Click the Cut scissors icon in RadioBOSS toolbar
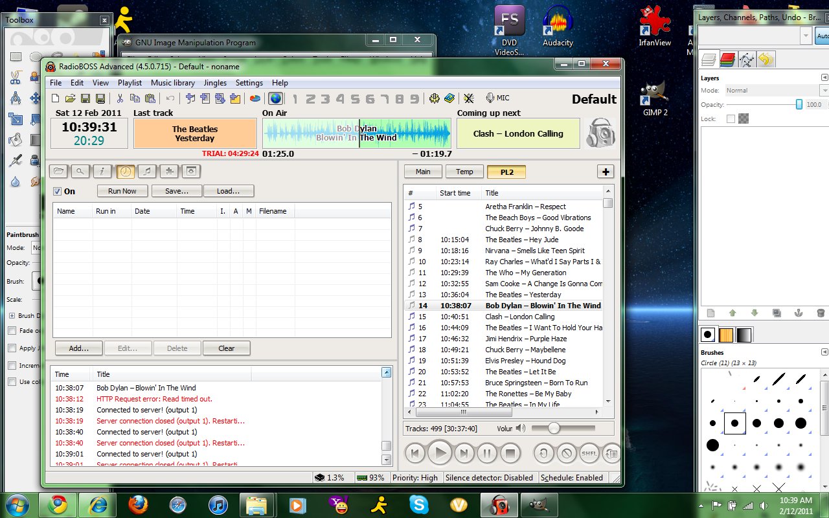 pyautogui.click(x=120, y=98)
